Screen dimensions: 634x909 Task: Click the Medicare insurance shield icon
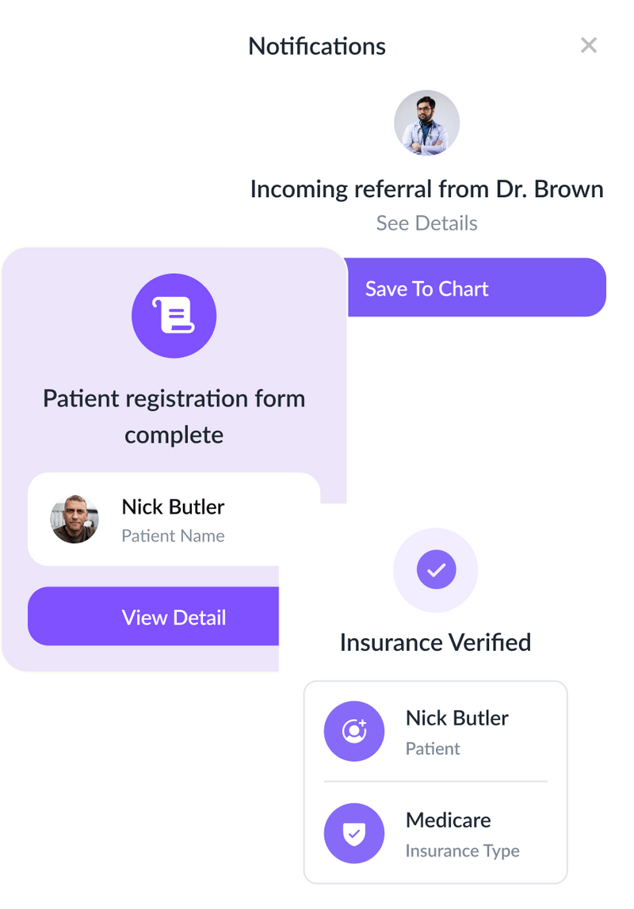[354, 833]
